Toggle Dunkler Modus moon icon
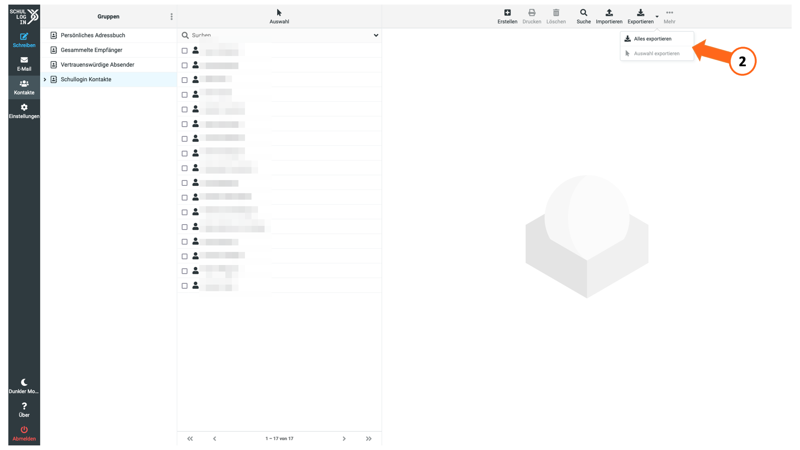 click(24, 382)
